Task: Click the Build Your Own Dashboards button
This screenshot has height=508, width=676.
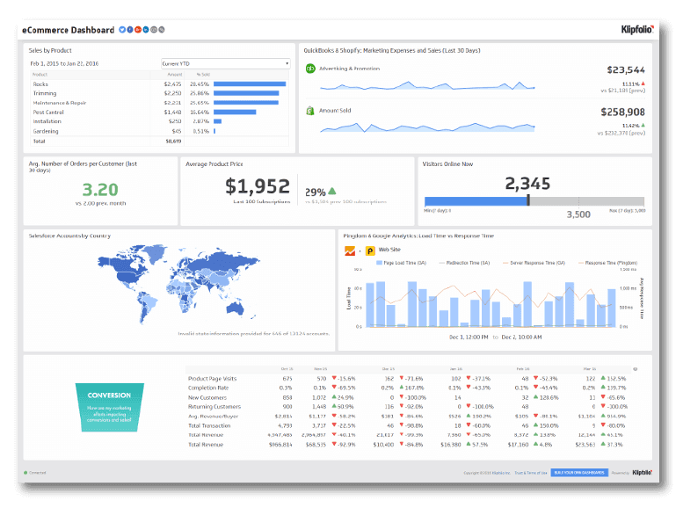Action: click(x=579, y=473)
